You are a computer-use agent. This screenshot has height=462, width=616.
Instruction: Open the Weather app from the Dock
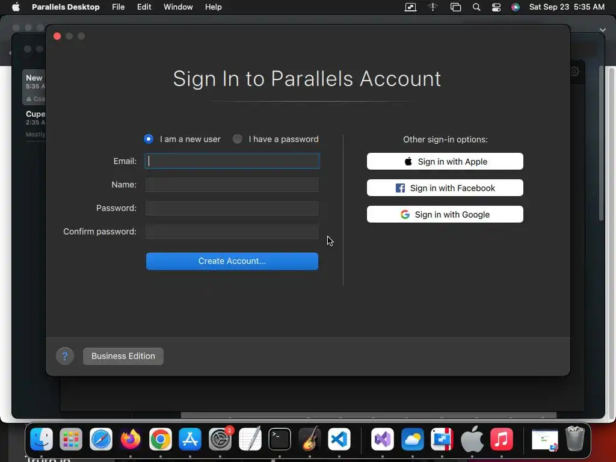(x=413, y=439)
